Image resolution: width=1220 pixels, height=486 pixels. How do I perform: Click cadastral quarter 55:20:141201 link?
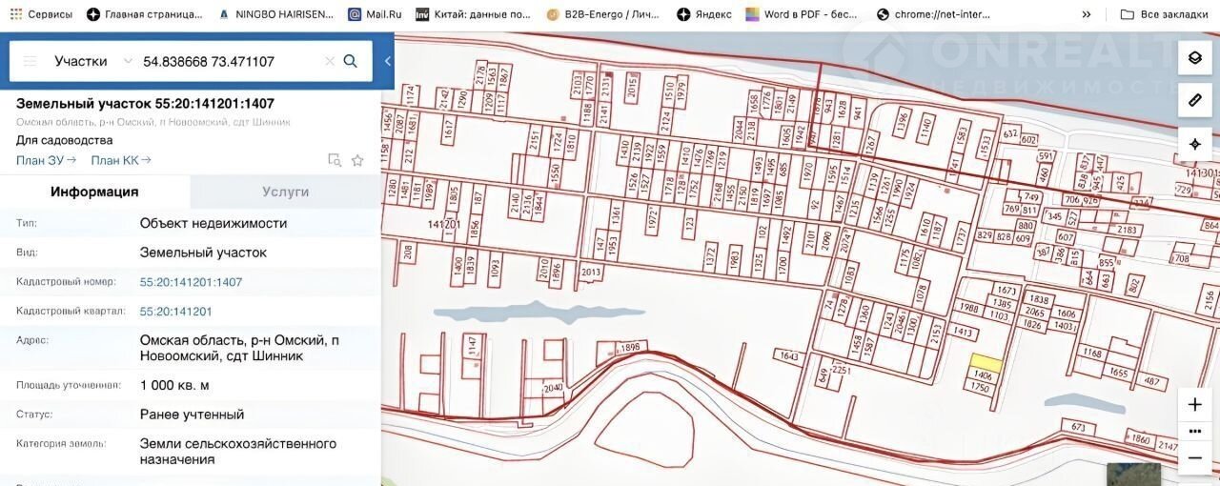point(175,311)
